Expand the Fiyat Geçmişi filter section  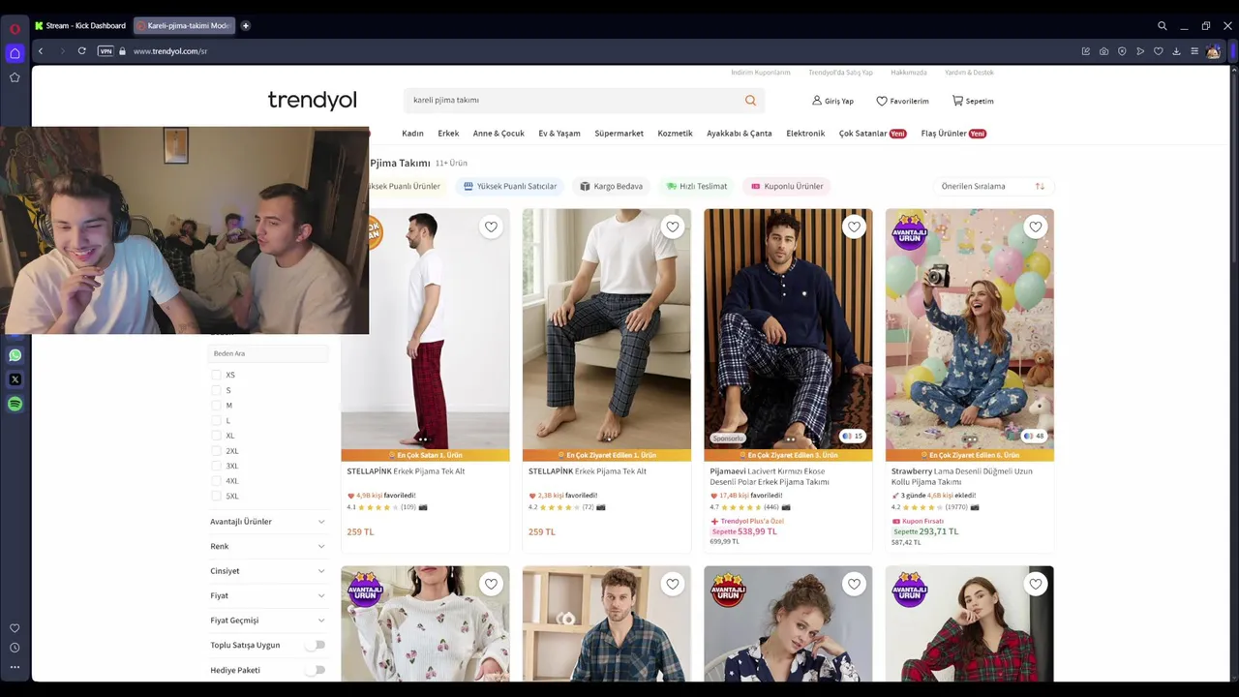tap(268, 621)
